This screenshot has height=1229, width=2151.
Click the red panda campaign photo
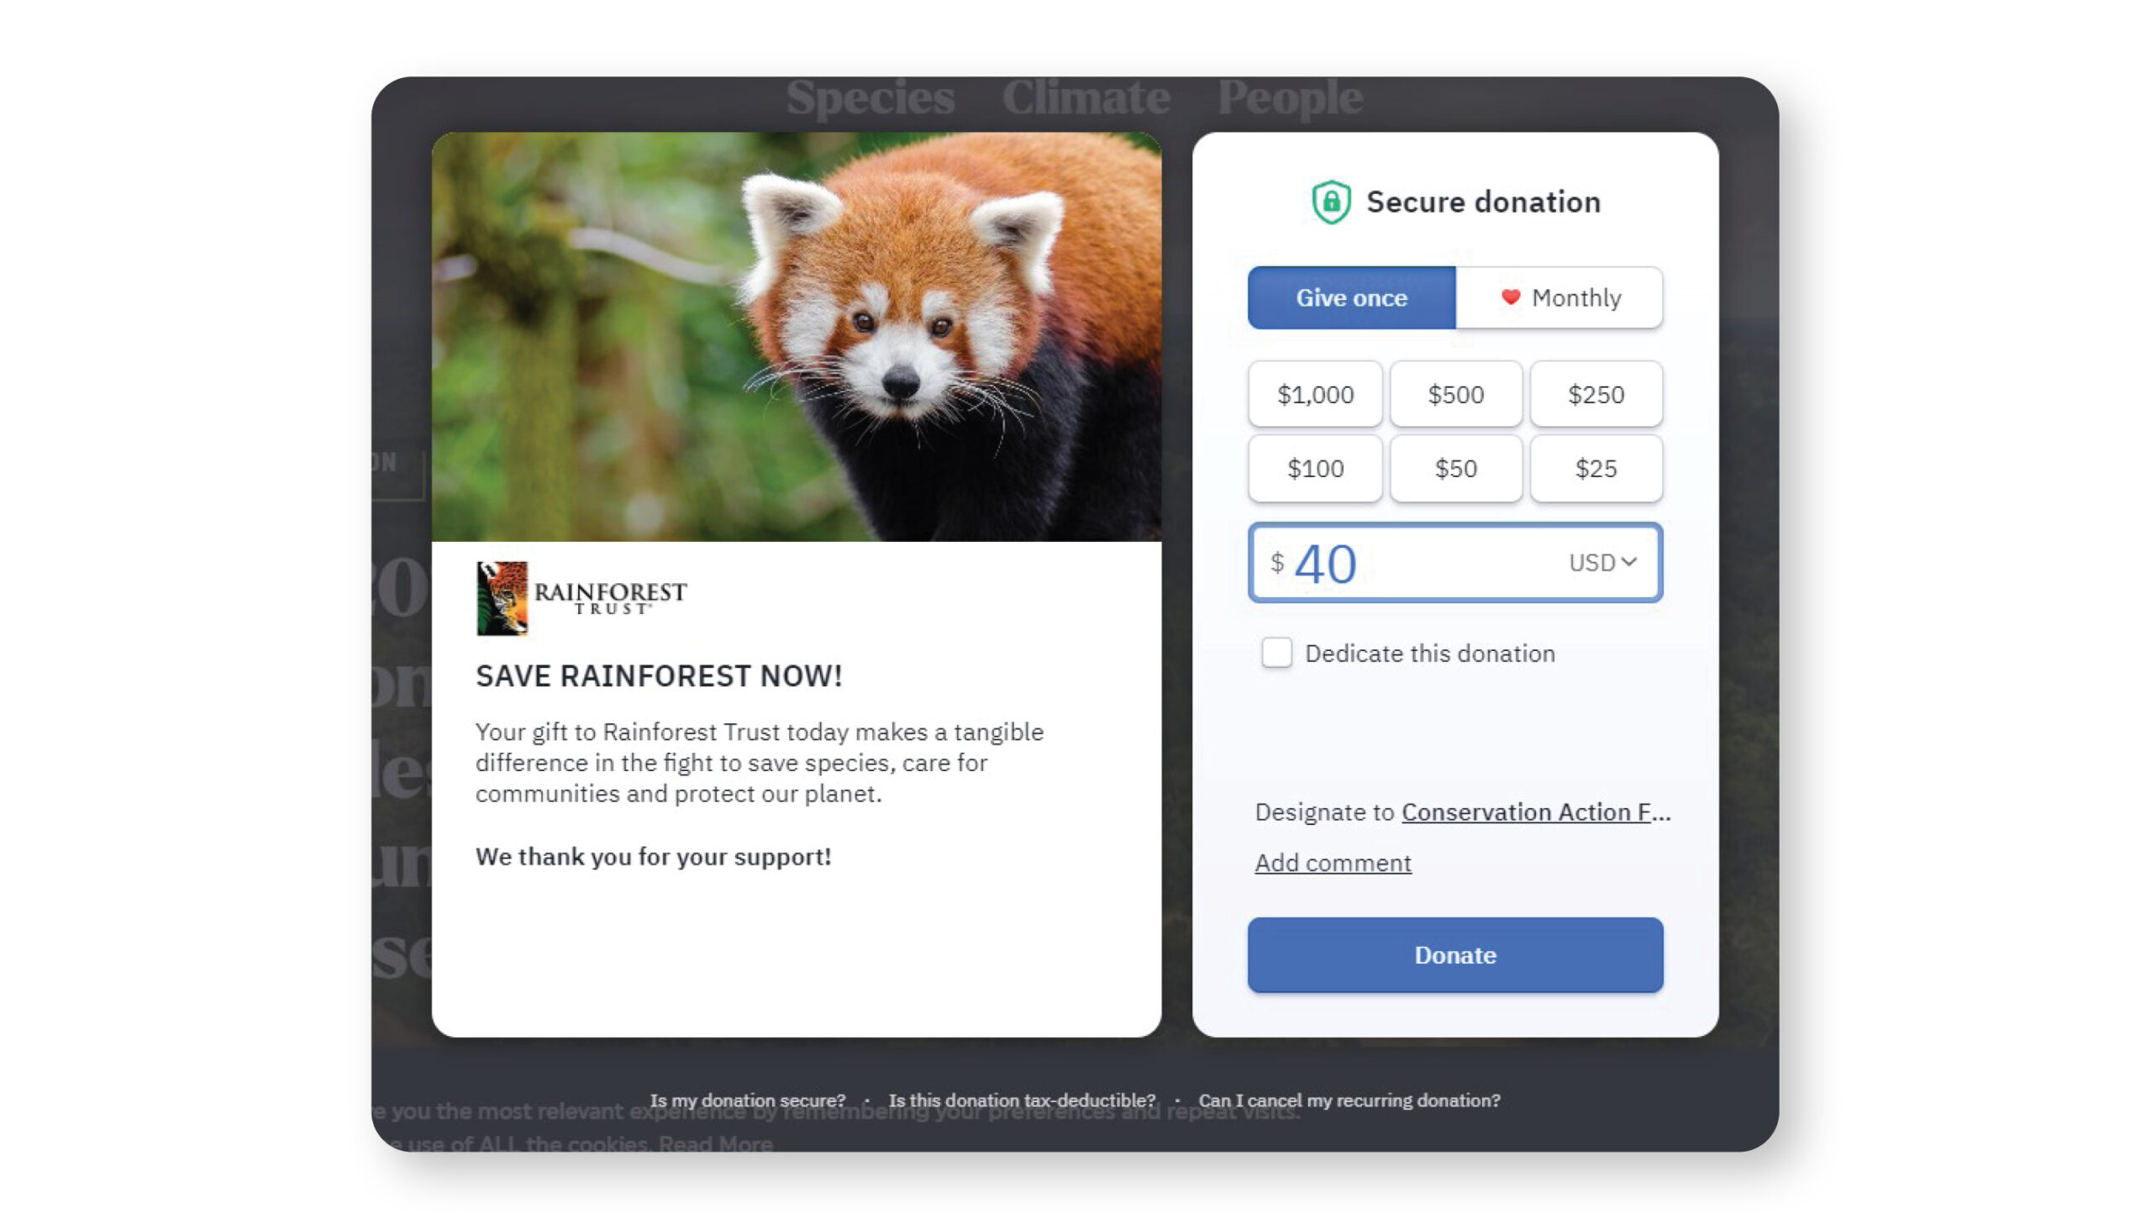point(796,336)
